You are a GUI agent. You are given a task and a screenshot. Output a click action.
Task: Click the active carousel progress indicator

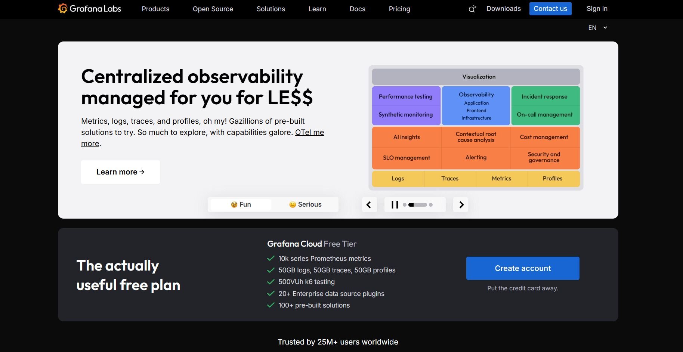click(418, 205)
